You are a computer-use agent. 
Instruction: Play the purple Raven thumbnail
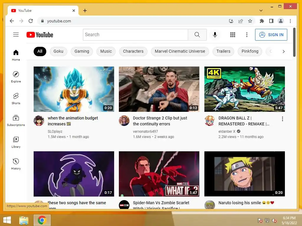click(x=74, y=174)
